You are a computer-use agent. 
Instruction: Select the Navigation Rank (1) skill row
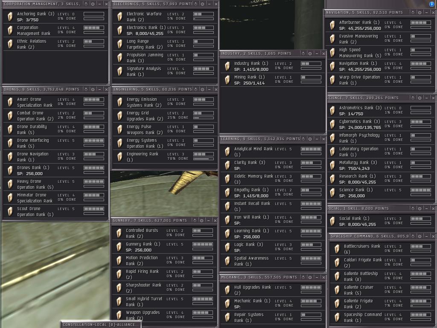[381, 66]
